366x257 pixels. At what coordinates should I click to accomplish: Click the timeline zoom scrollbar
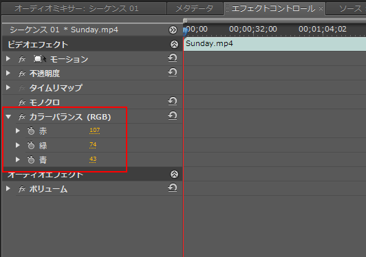click(274, 21)
